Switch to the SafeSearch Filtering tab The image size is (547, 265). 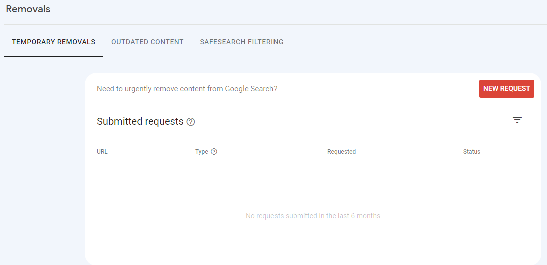241,42
